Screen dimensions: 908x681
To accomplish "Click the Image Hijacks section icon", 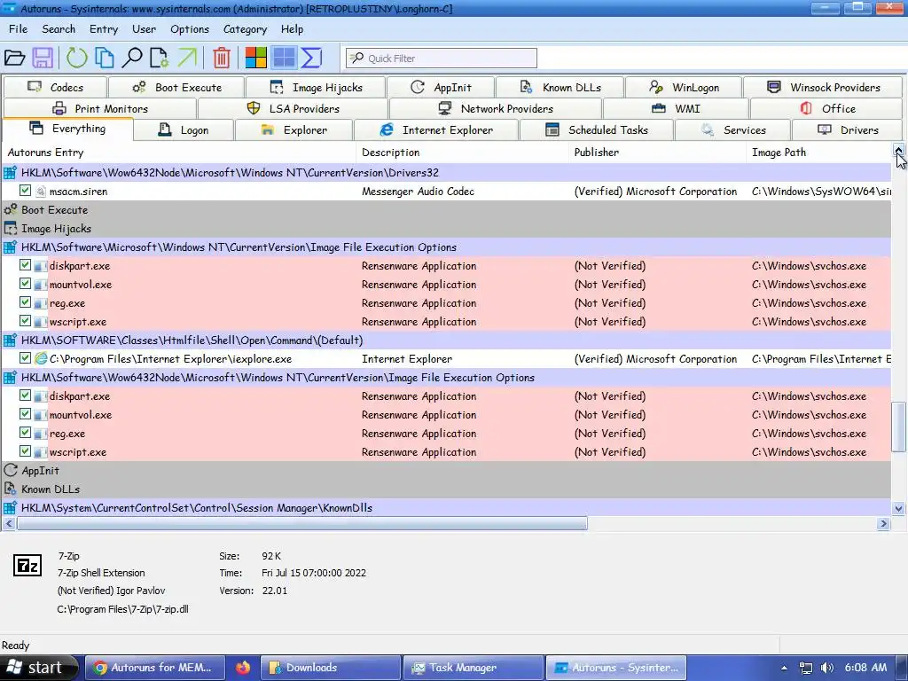I will tap(10, 228).
